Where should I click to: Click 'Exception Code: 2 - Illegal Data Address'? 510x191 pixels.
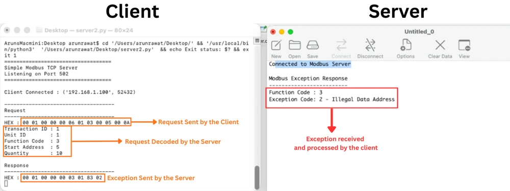tap(332, 99)
